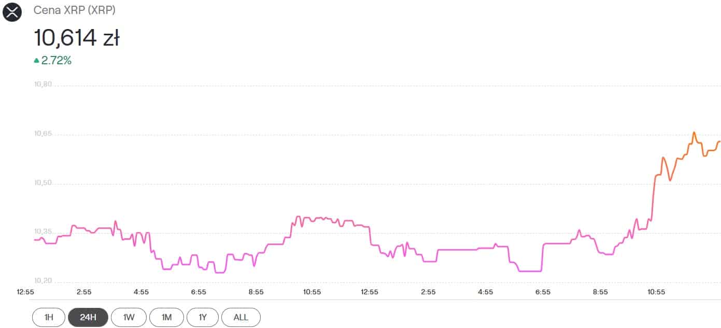The height and width of the screenshot is (328, 721).
Task: Click the green up-arrow change indicator
Action: 37,61
